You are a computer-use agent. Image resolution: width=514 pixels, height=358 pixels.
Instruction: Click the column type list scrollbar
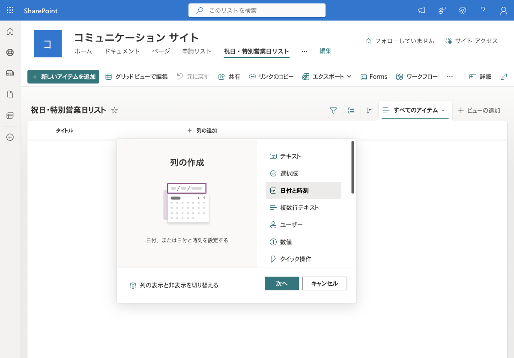(x=353, y=167)
